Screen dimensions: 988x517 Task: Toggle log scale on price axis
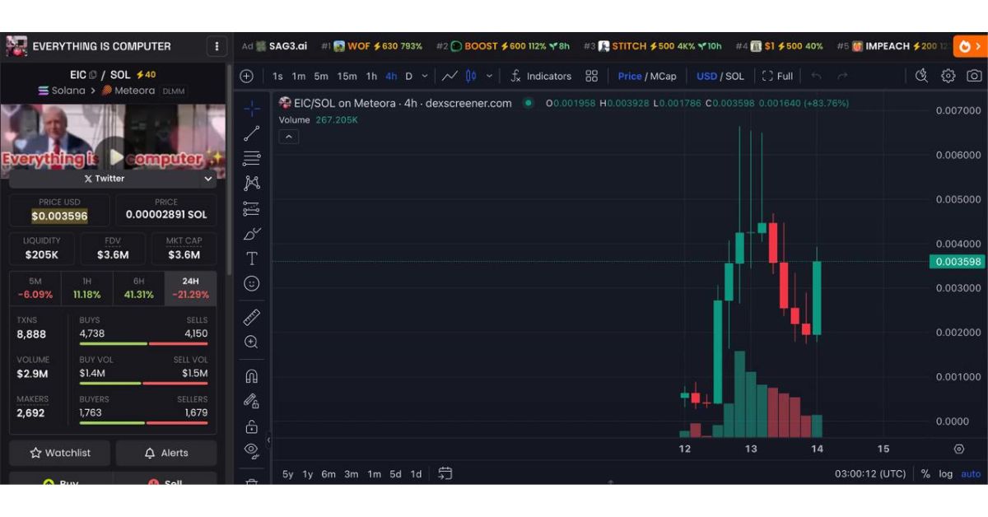tap(945, 473)
